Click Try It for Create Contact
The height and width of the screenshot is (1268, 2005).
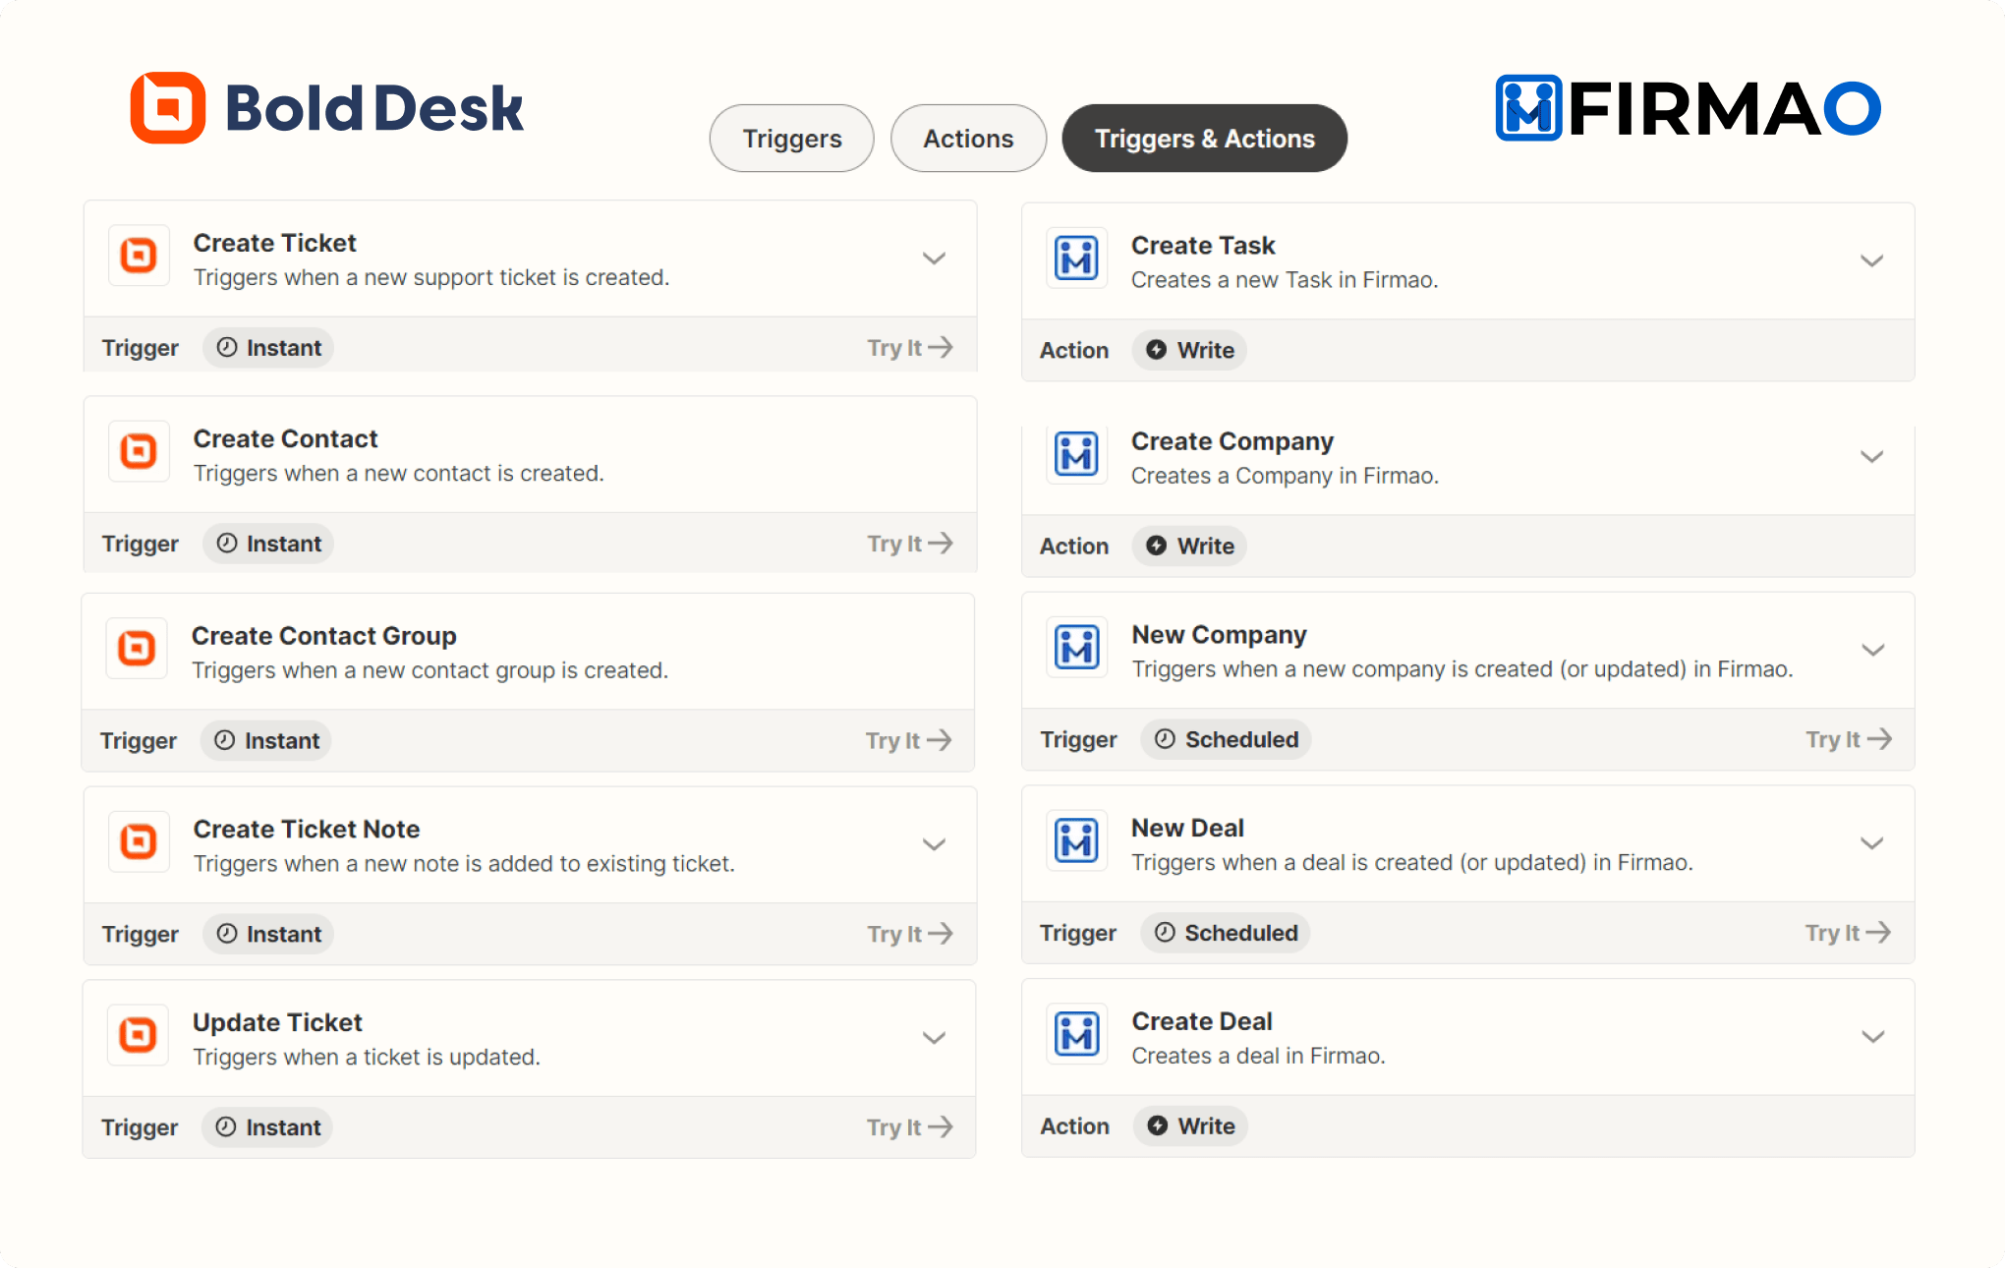coord(910,544)
